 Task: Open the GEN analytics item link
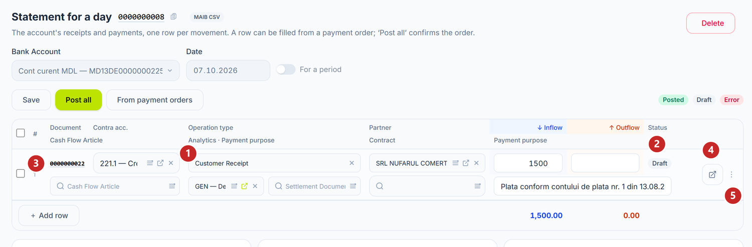[244, 186]
